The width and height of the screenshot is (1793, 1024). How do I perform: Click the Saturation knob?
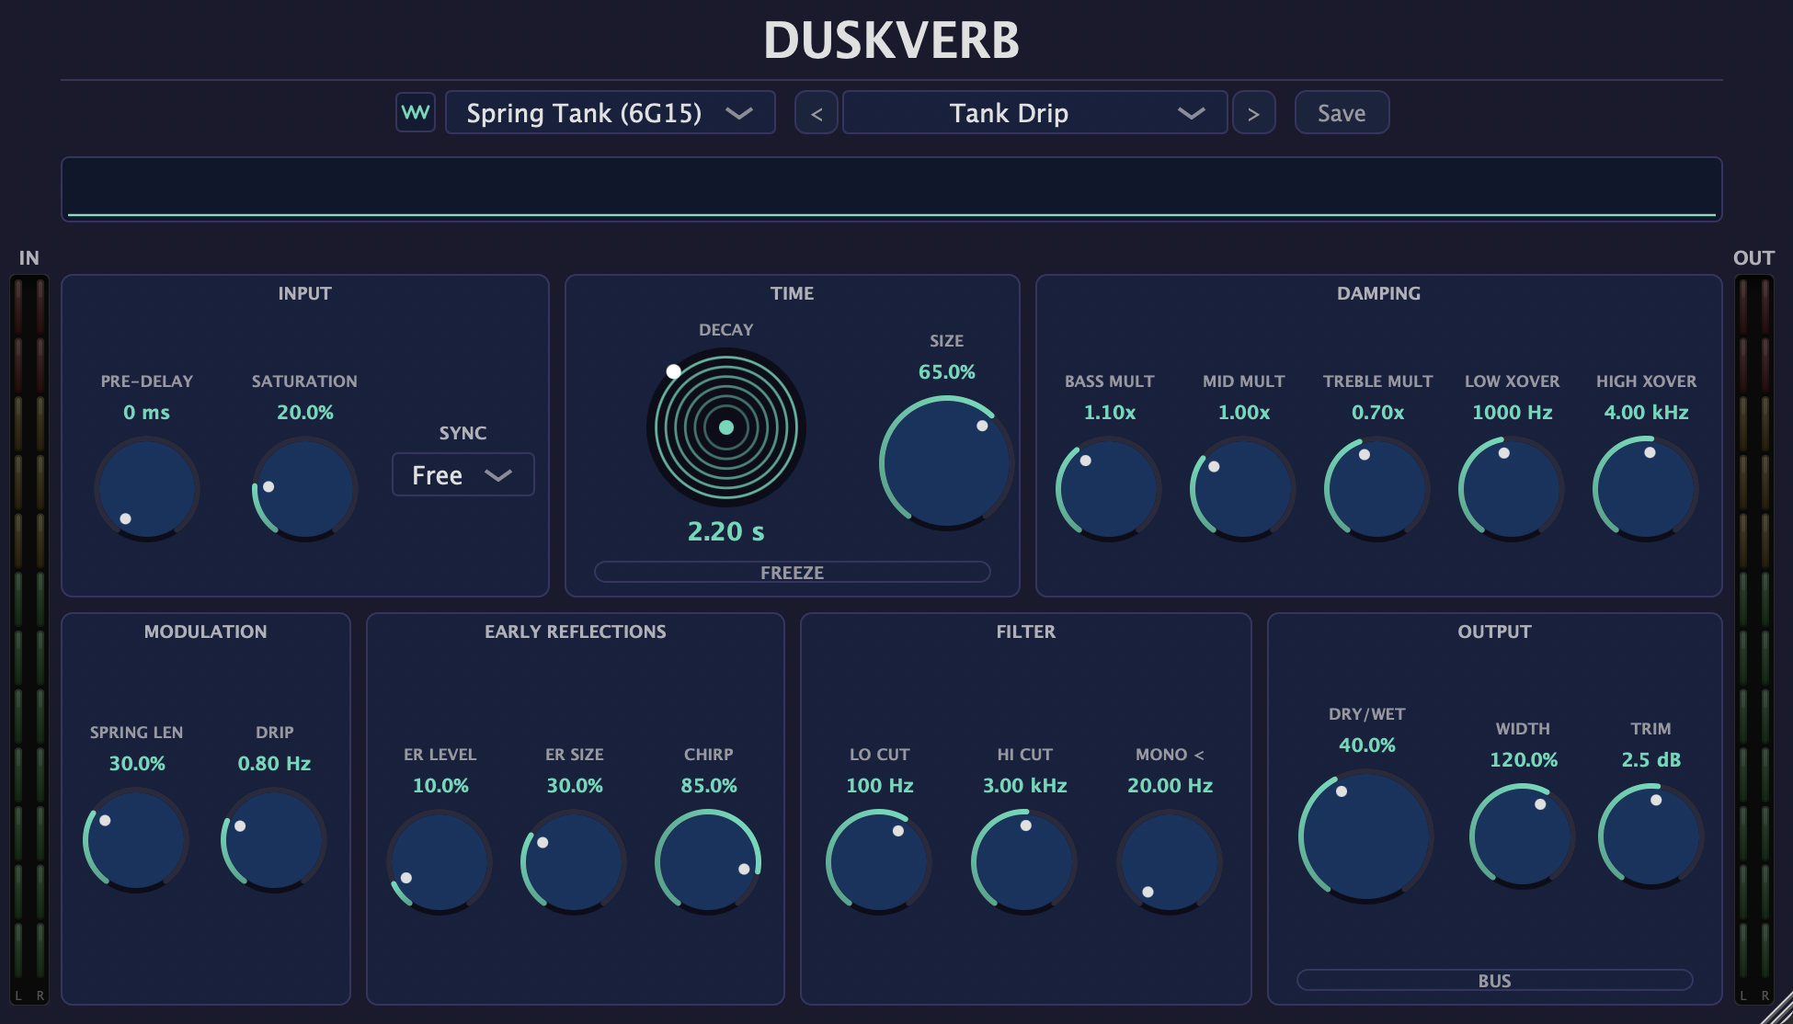pyautogui.click(x=305, y=489)
